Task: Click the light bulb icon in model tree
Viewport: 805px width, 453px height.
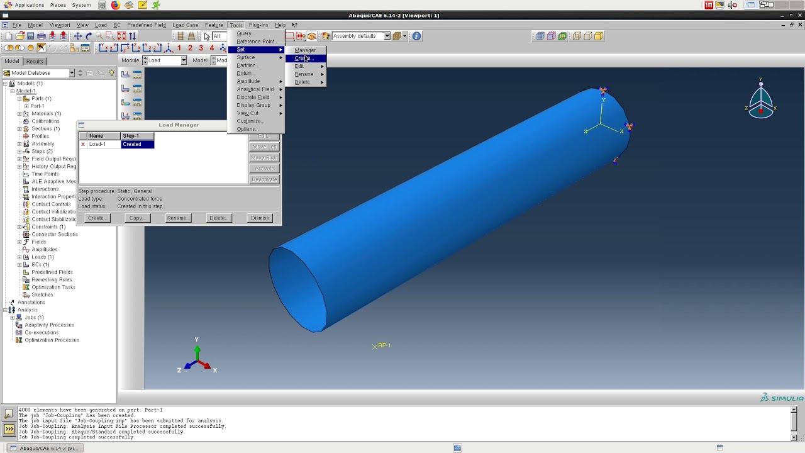Action: click(x=112, y=73)
